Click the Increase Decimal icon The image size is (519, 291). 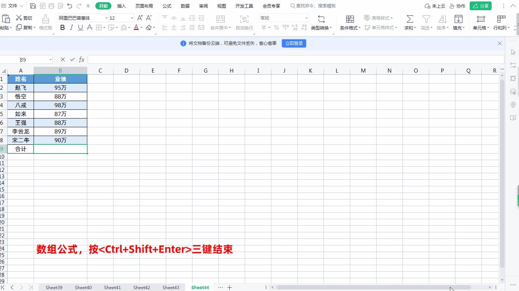[x=294, y=27]
